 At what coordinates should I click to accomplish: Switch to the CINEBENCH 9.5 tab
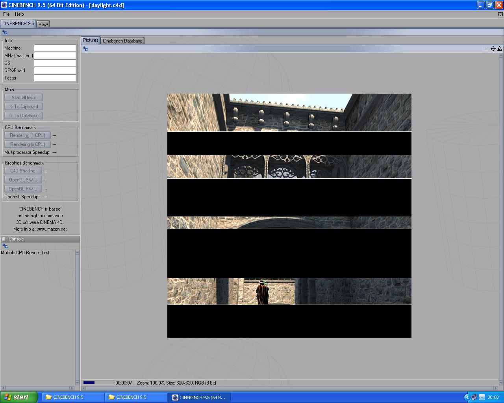18,24
